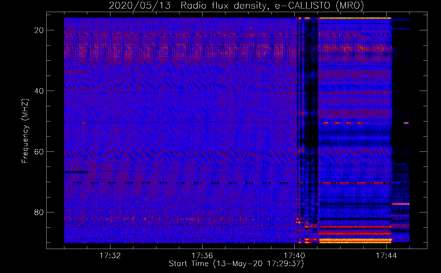Click the 60 frequency tick label

tap(39, 152)
